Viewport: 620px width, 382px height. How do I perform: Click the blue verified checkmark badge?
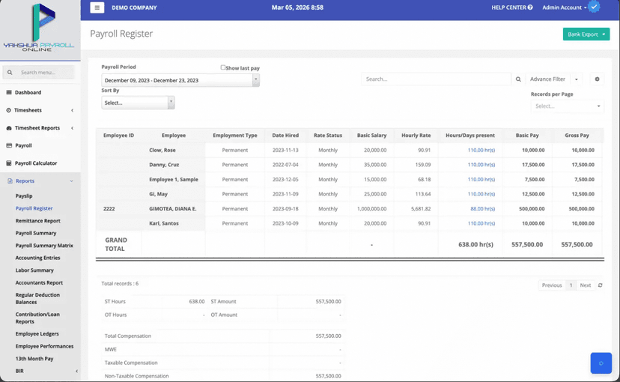[594, 7]
